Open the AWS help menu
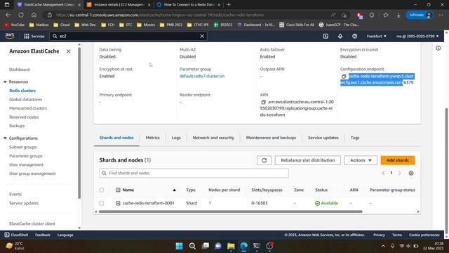449x253 pixels. tap(354, 36)
